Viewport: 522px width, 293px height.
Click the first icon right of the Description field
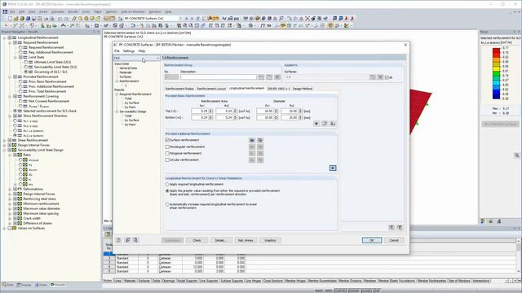(261, 77)
